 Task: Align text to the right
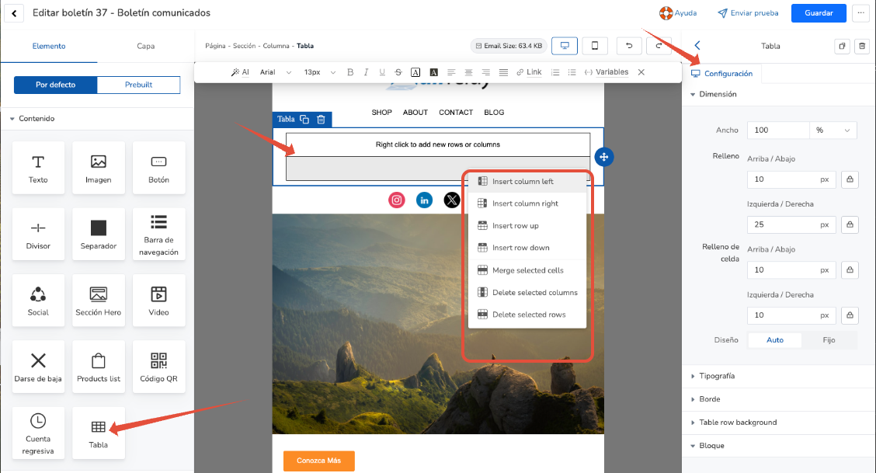tap(486, 72)
